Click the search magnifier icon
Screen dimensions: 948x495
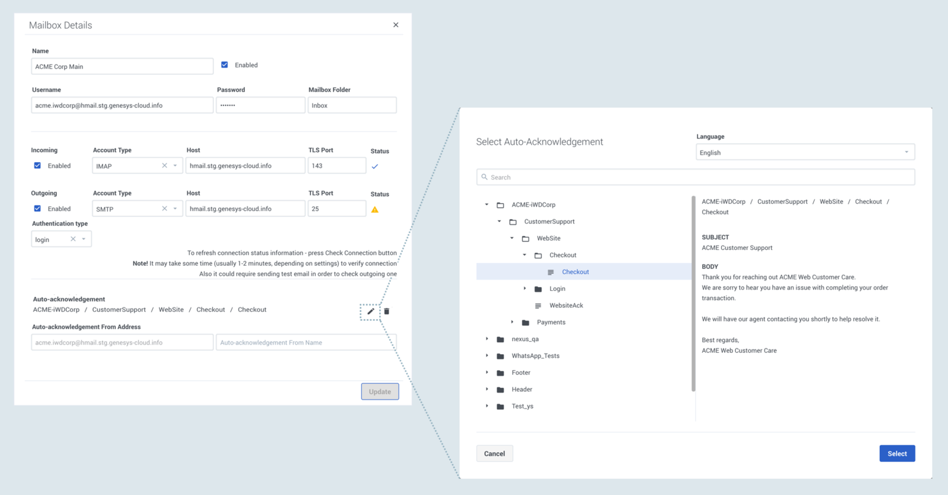click(485, 177)
